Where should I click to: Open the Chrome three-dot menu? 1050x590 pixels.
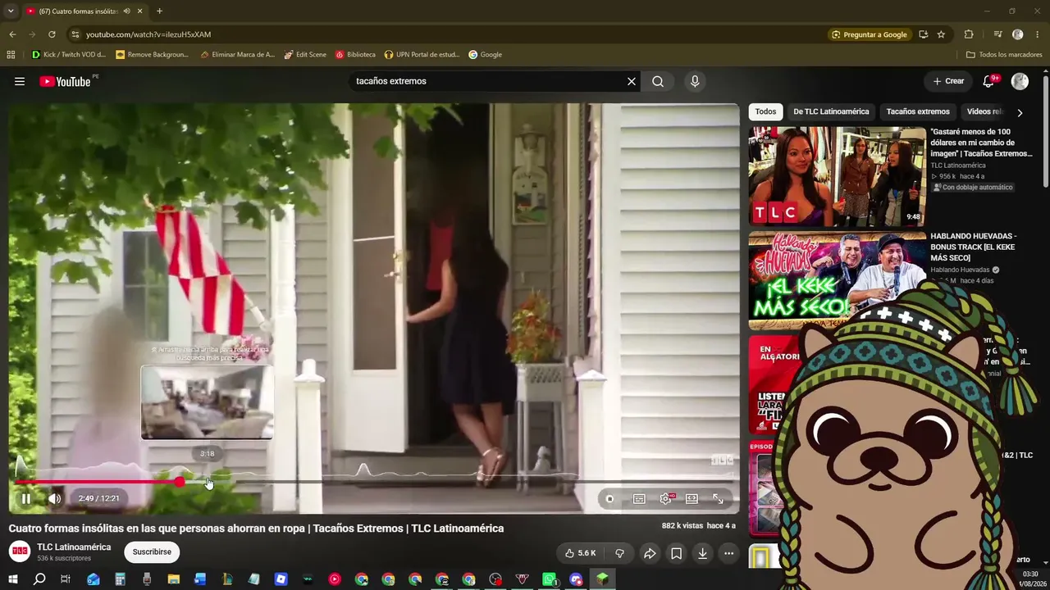click(1038, 34)
